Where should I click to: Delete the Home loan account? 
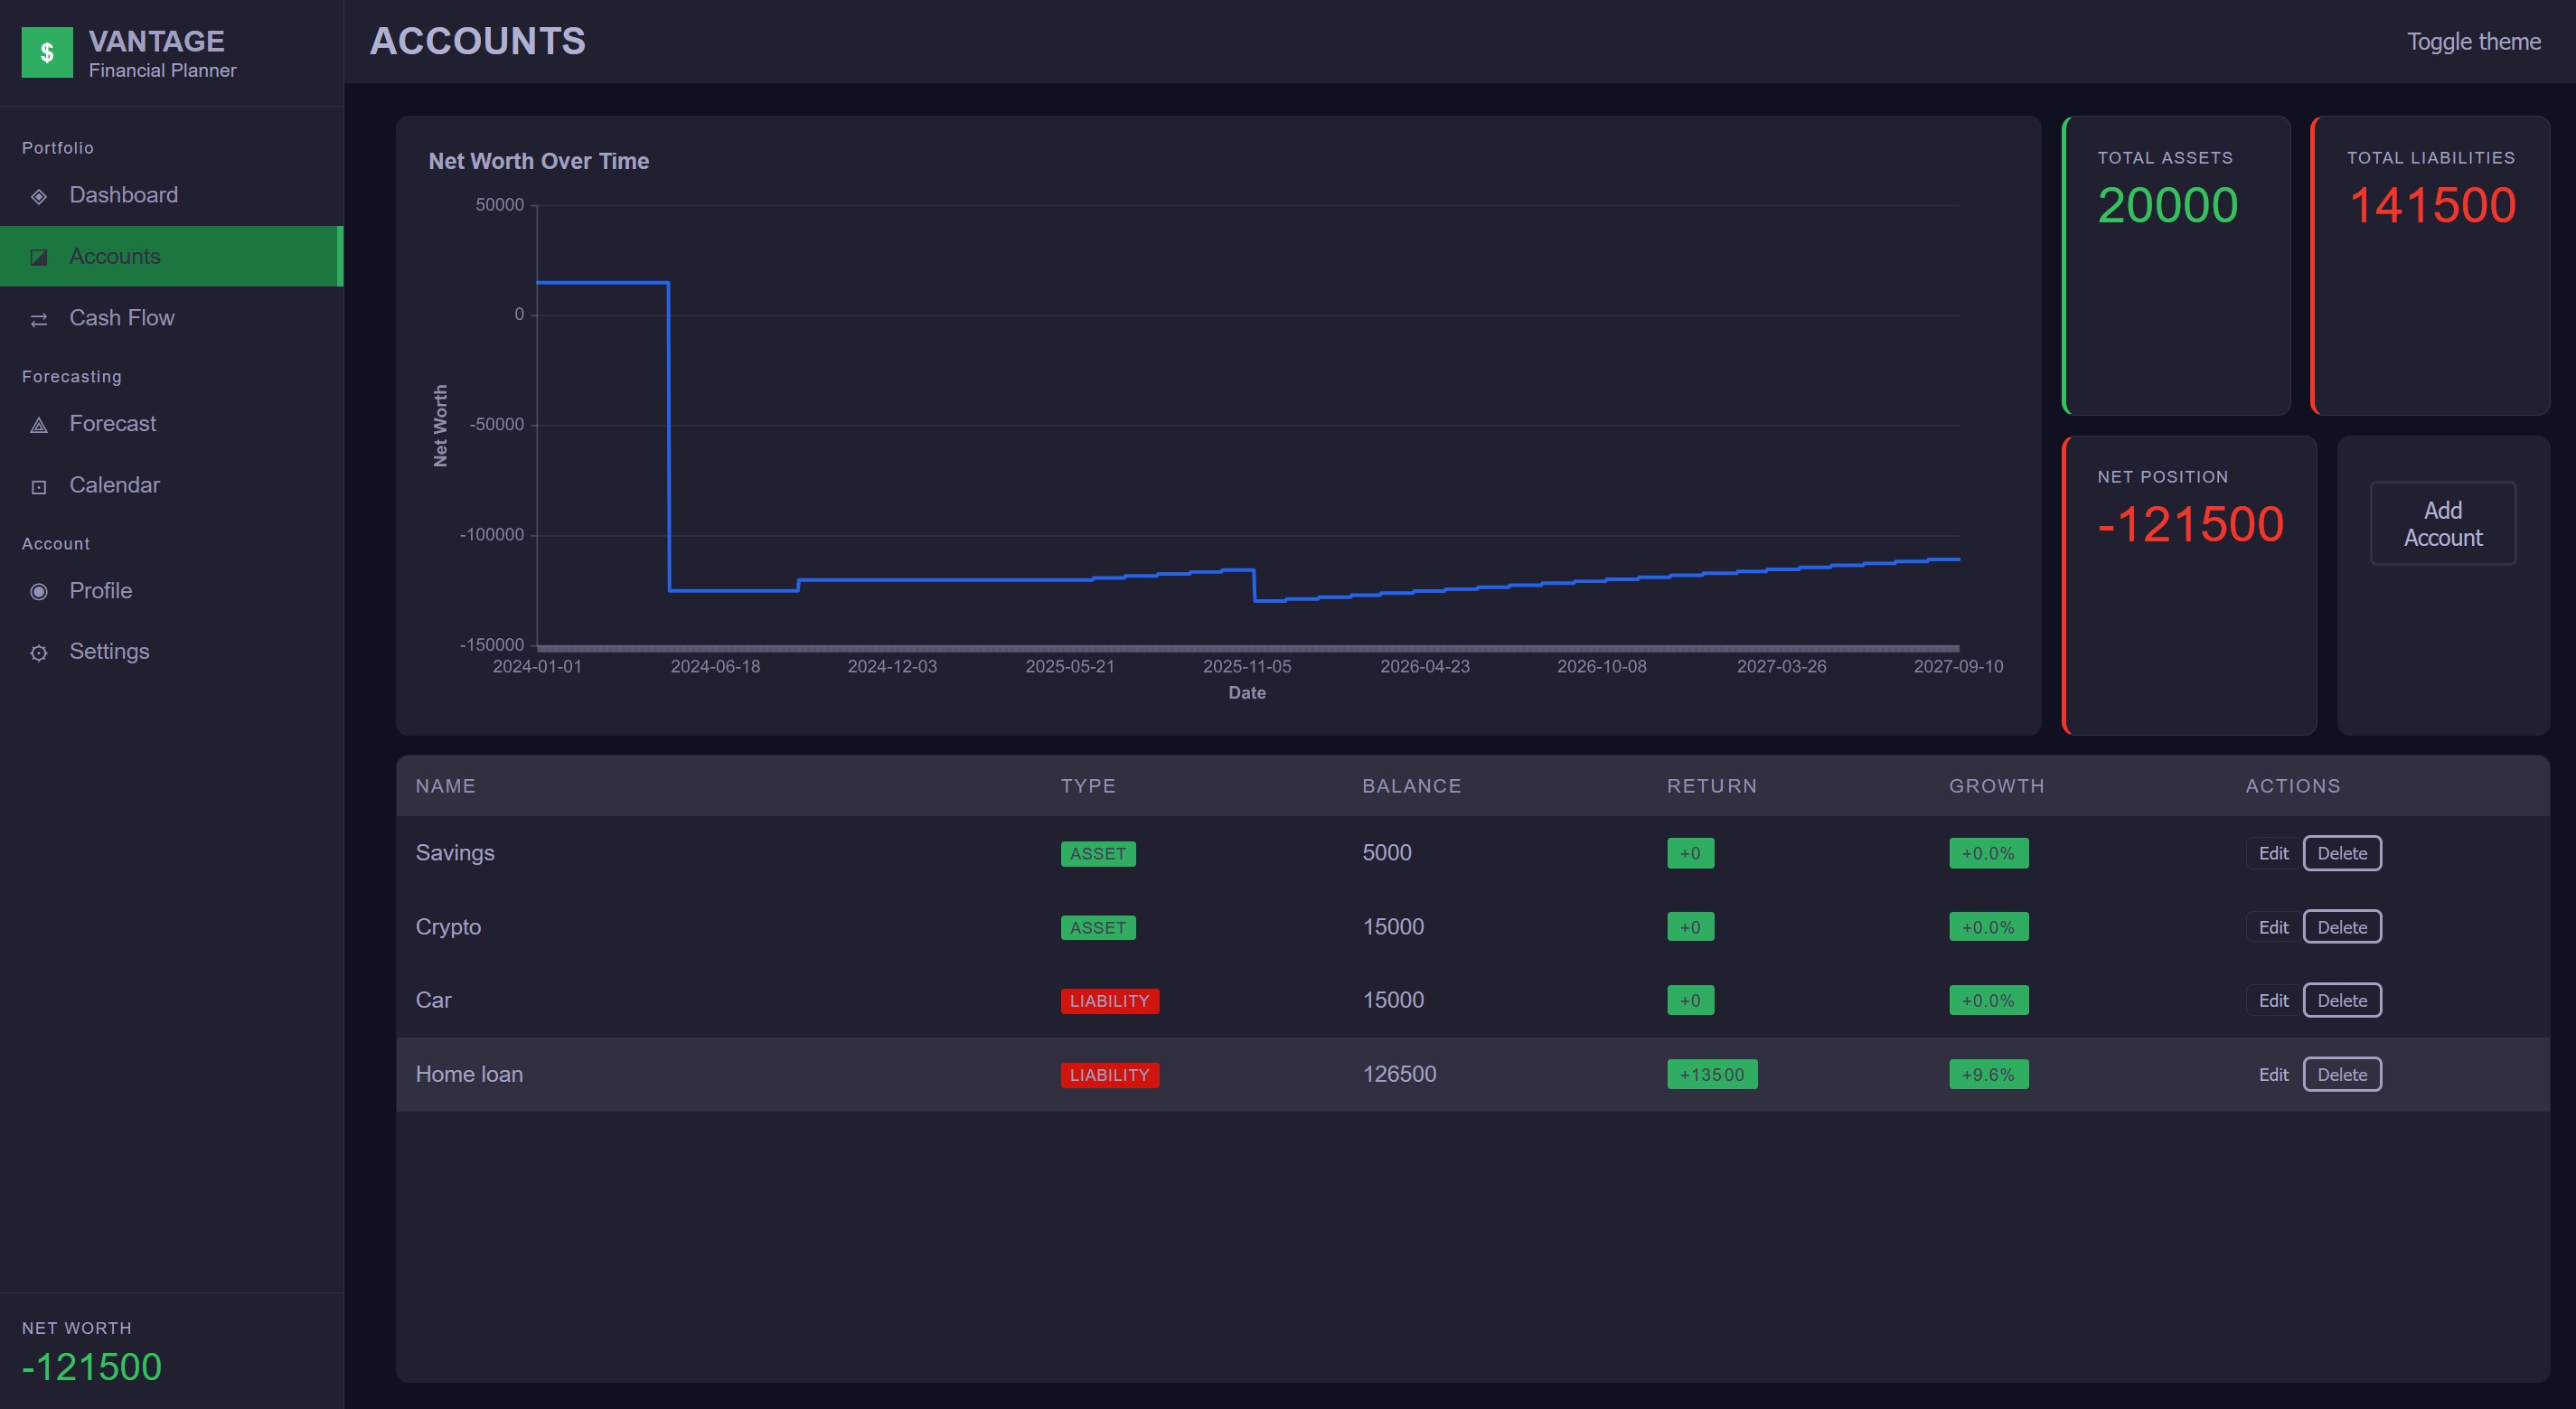2342,1074
